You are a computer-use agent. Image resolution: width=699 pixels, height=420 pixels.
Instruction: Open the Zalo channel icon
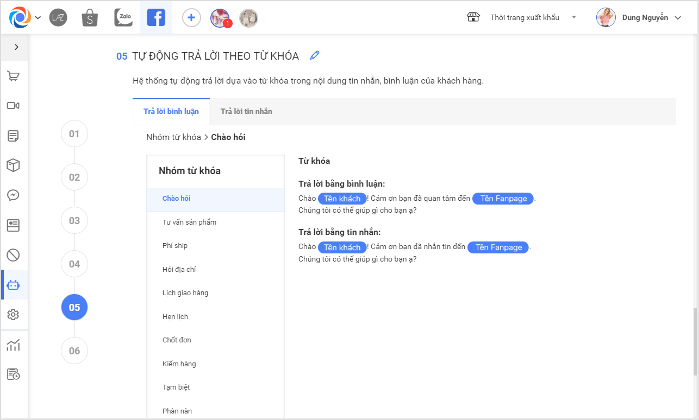click(123, 18)
